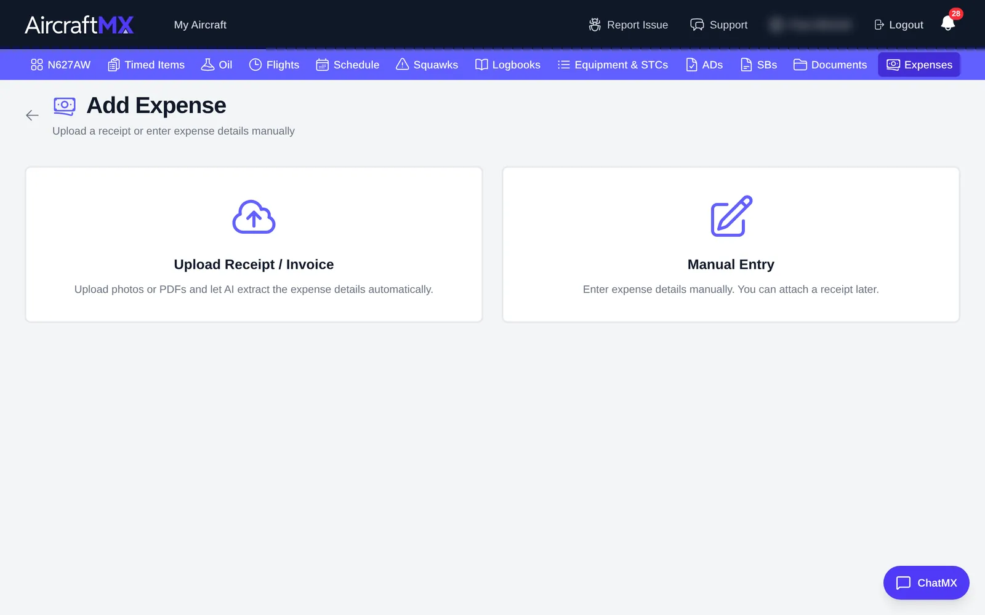The image size is (985, 615).
Task: Open Squawks via the warning triangle icon
Action: pyautogui.click(x=403, y=65)
